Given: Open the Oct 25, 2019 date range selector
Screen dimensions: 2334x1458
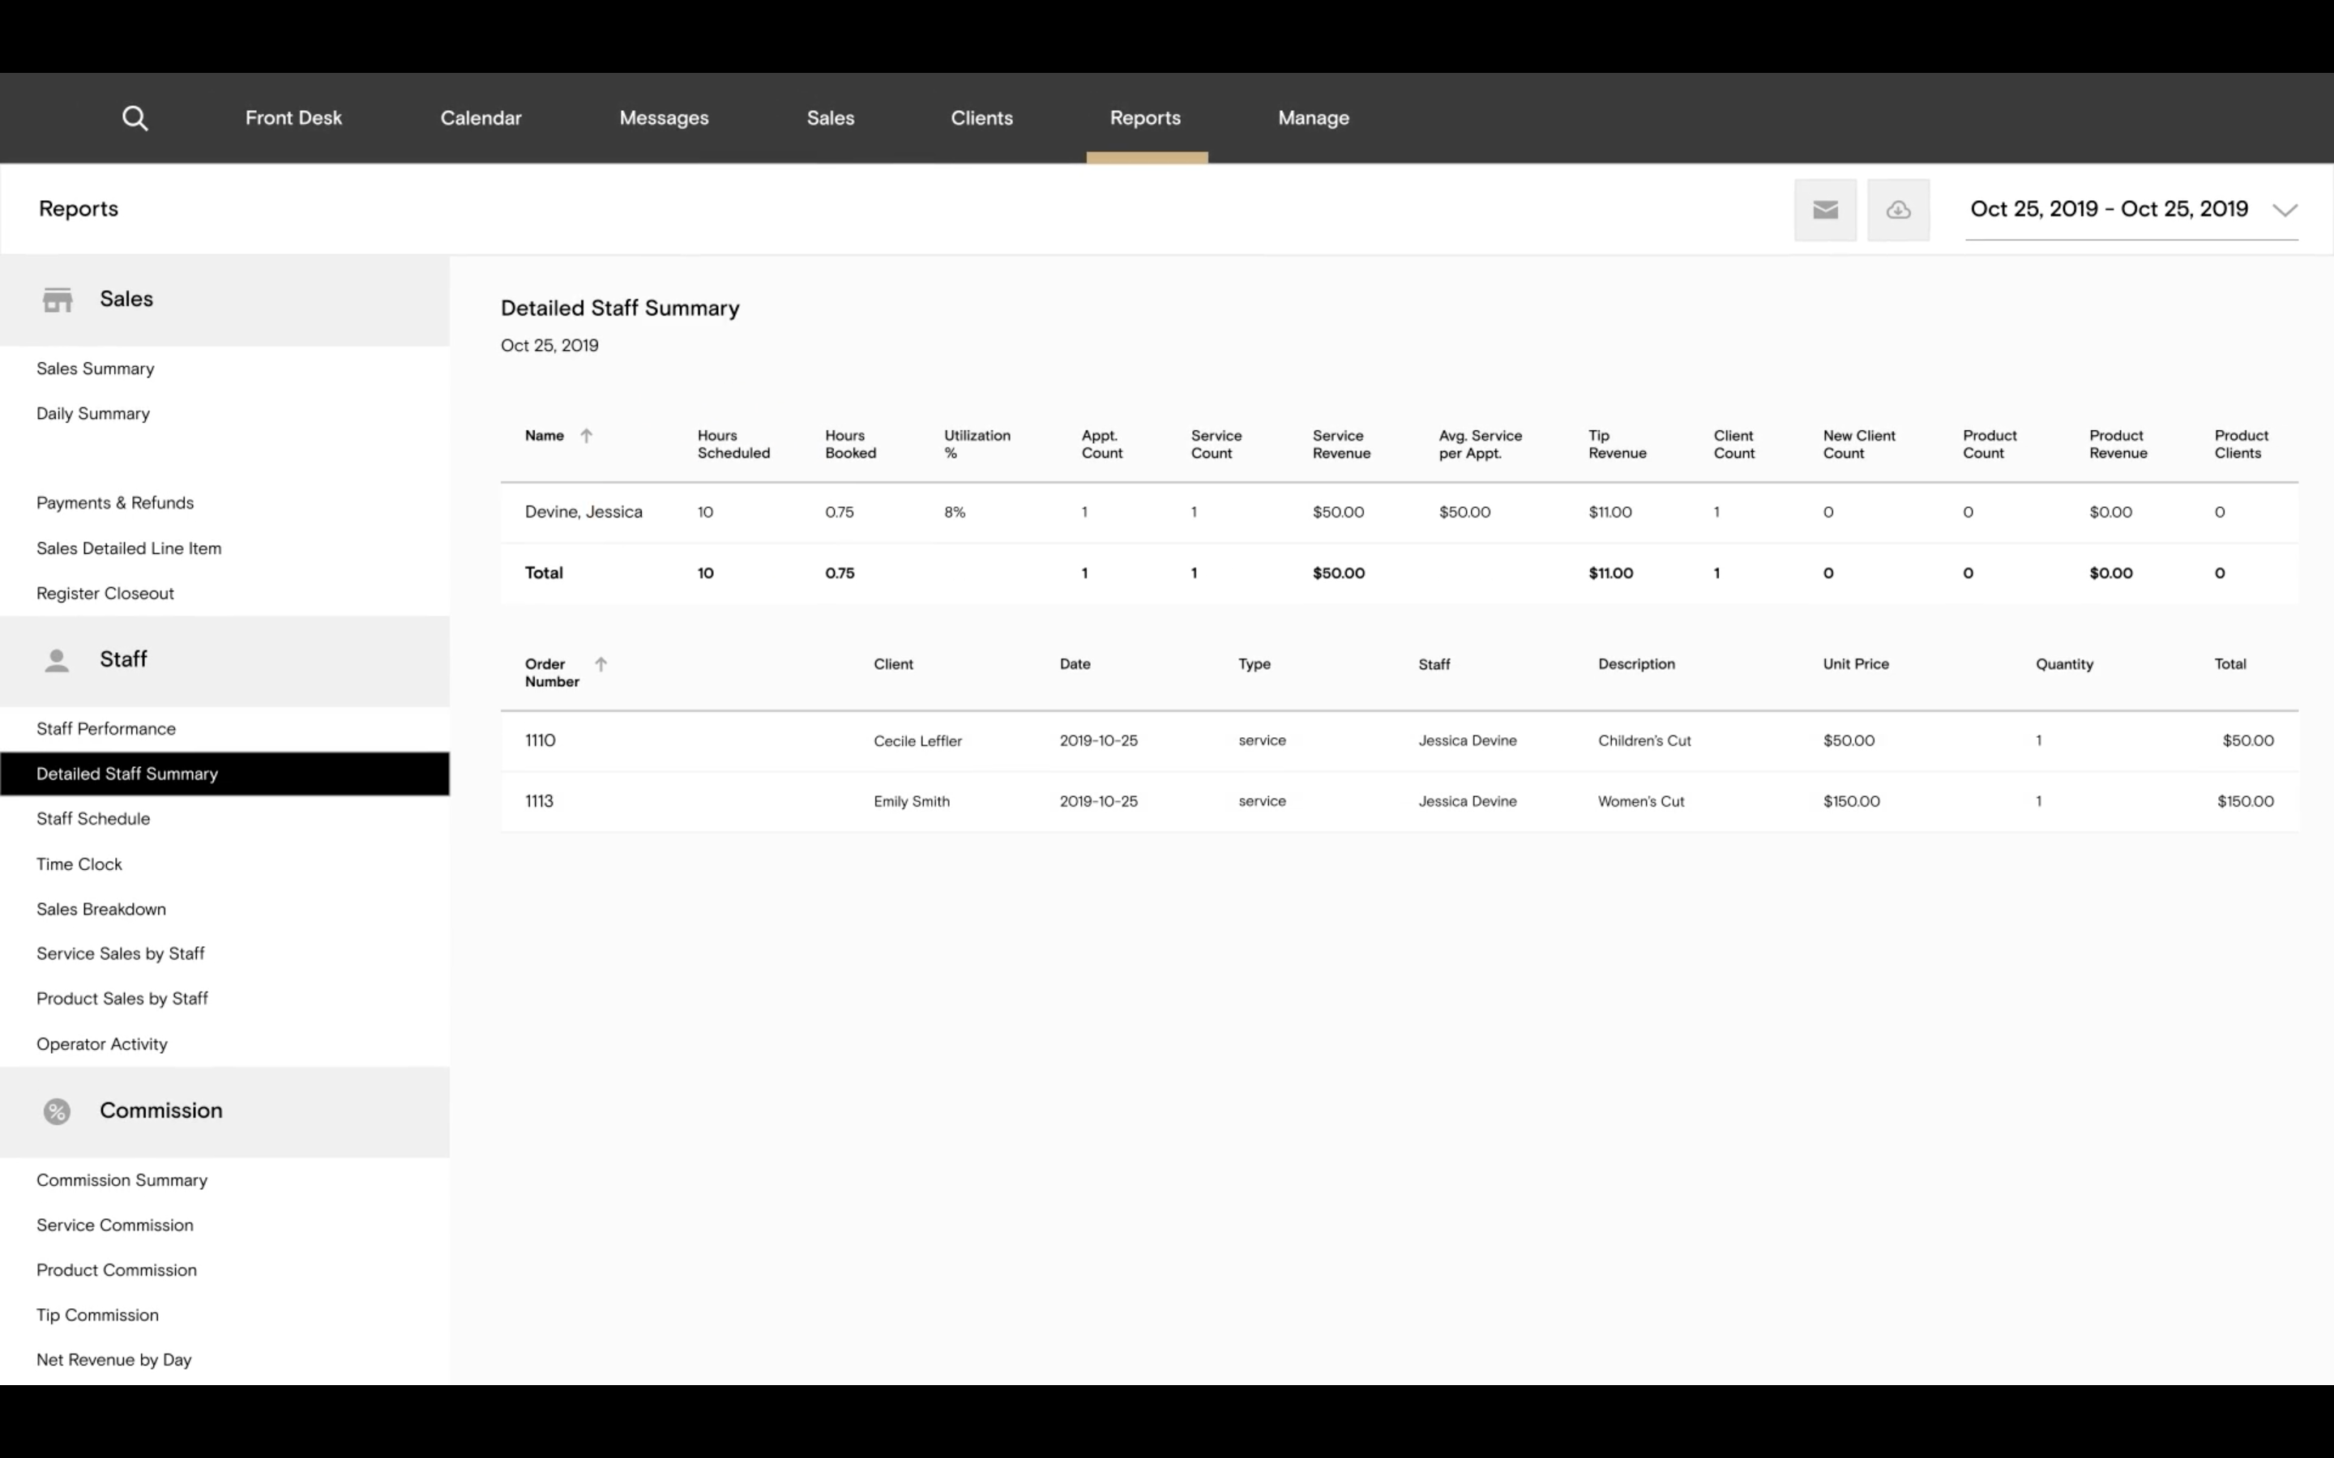Looking at the screenshot, I should tap(2109, 209).
